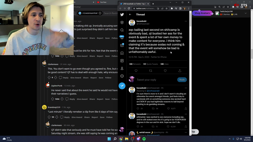Upvote ZypherPunk's comment on Reddit
The image size is (253, 142).
[x=53, y=99]
